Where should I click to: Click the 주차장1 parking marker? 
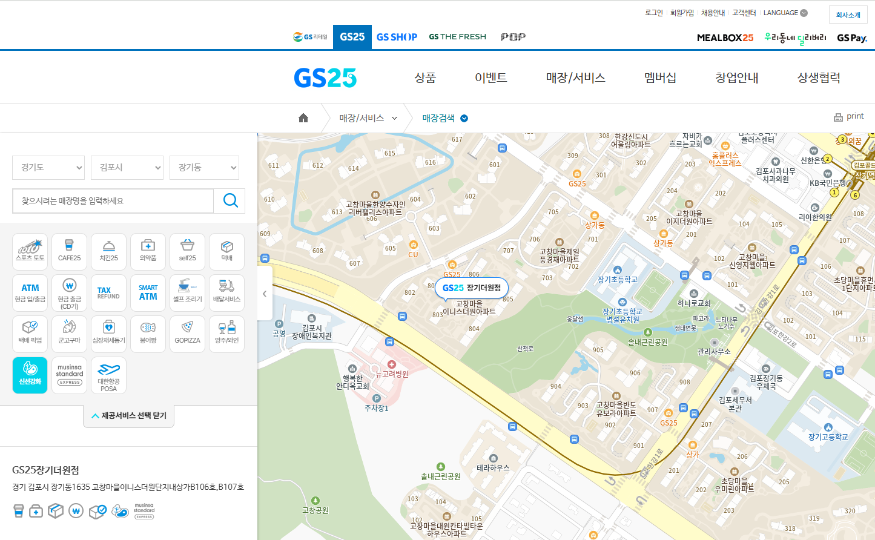[x=377, y=398]
